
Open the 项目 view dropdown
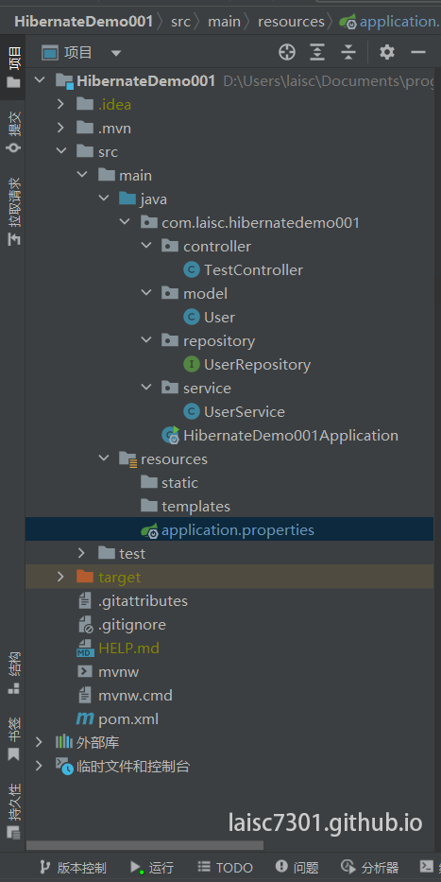[x=81, y=53]
